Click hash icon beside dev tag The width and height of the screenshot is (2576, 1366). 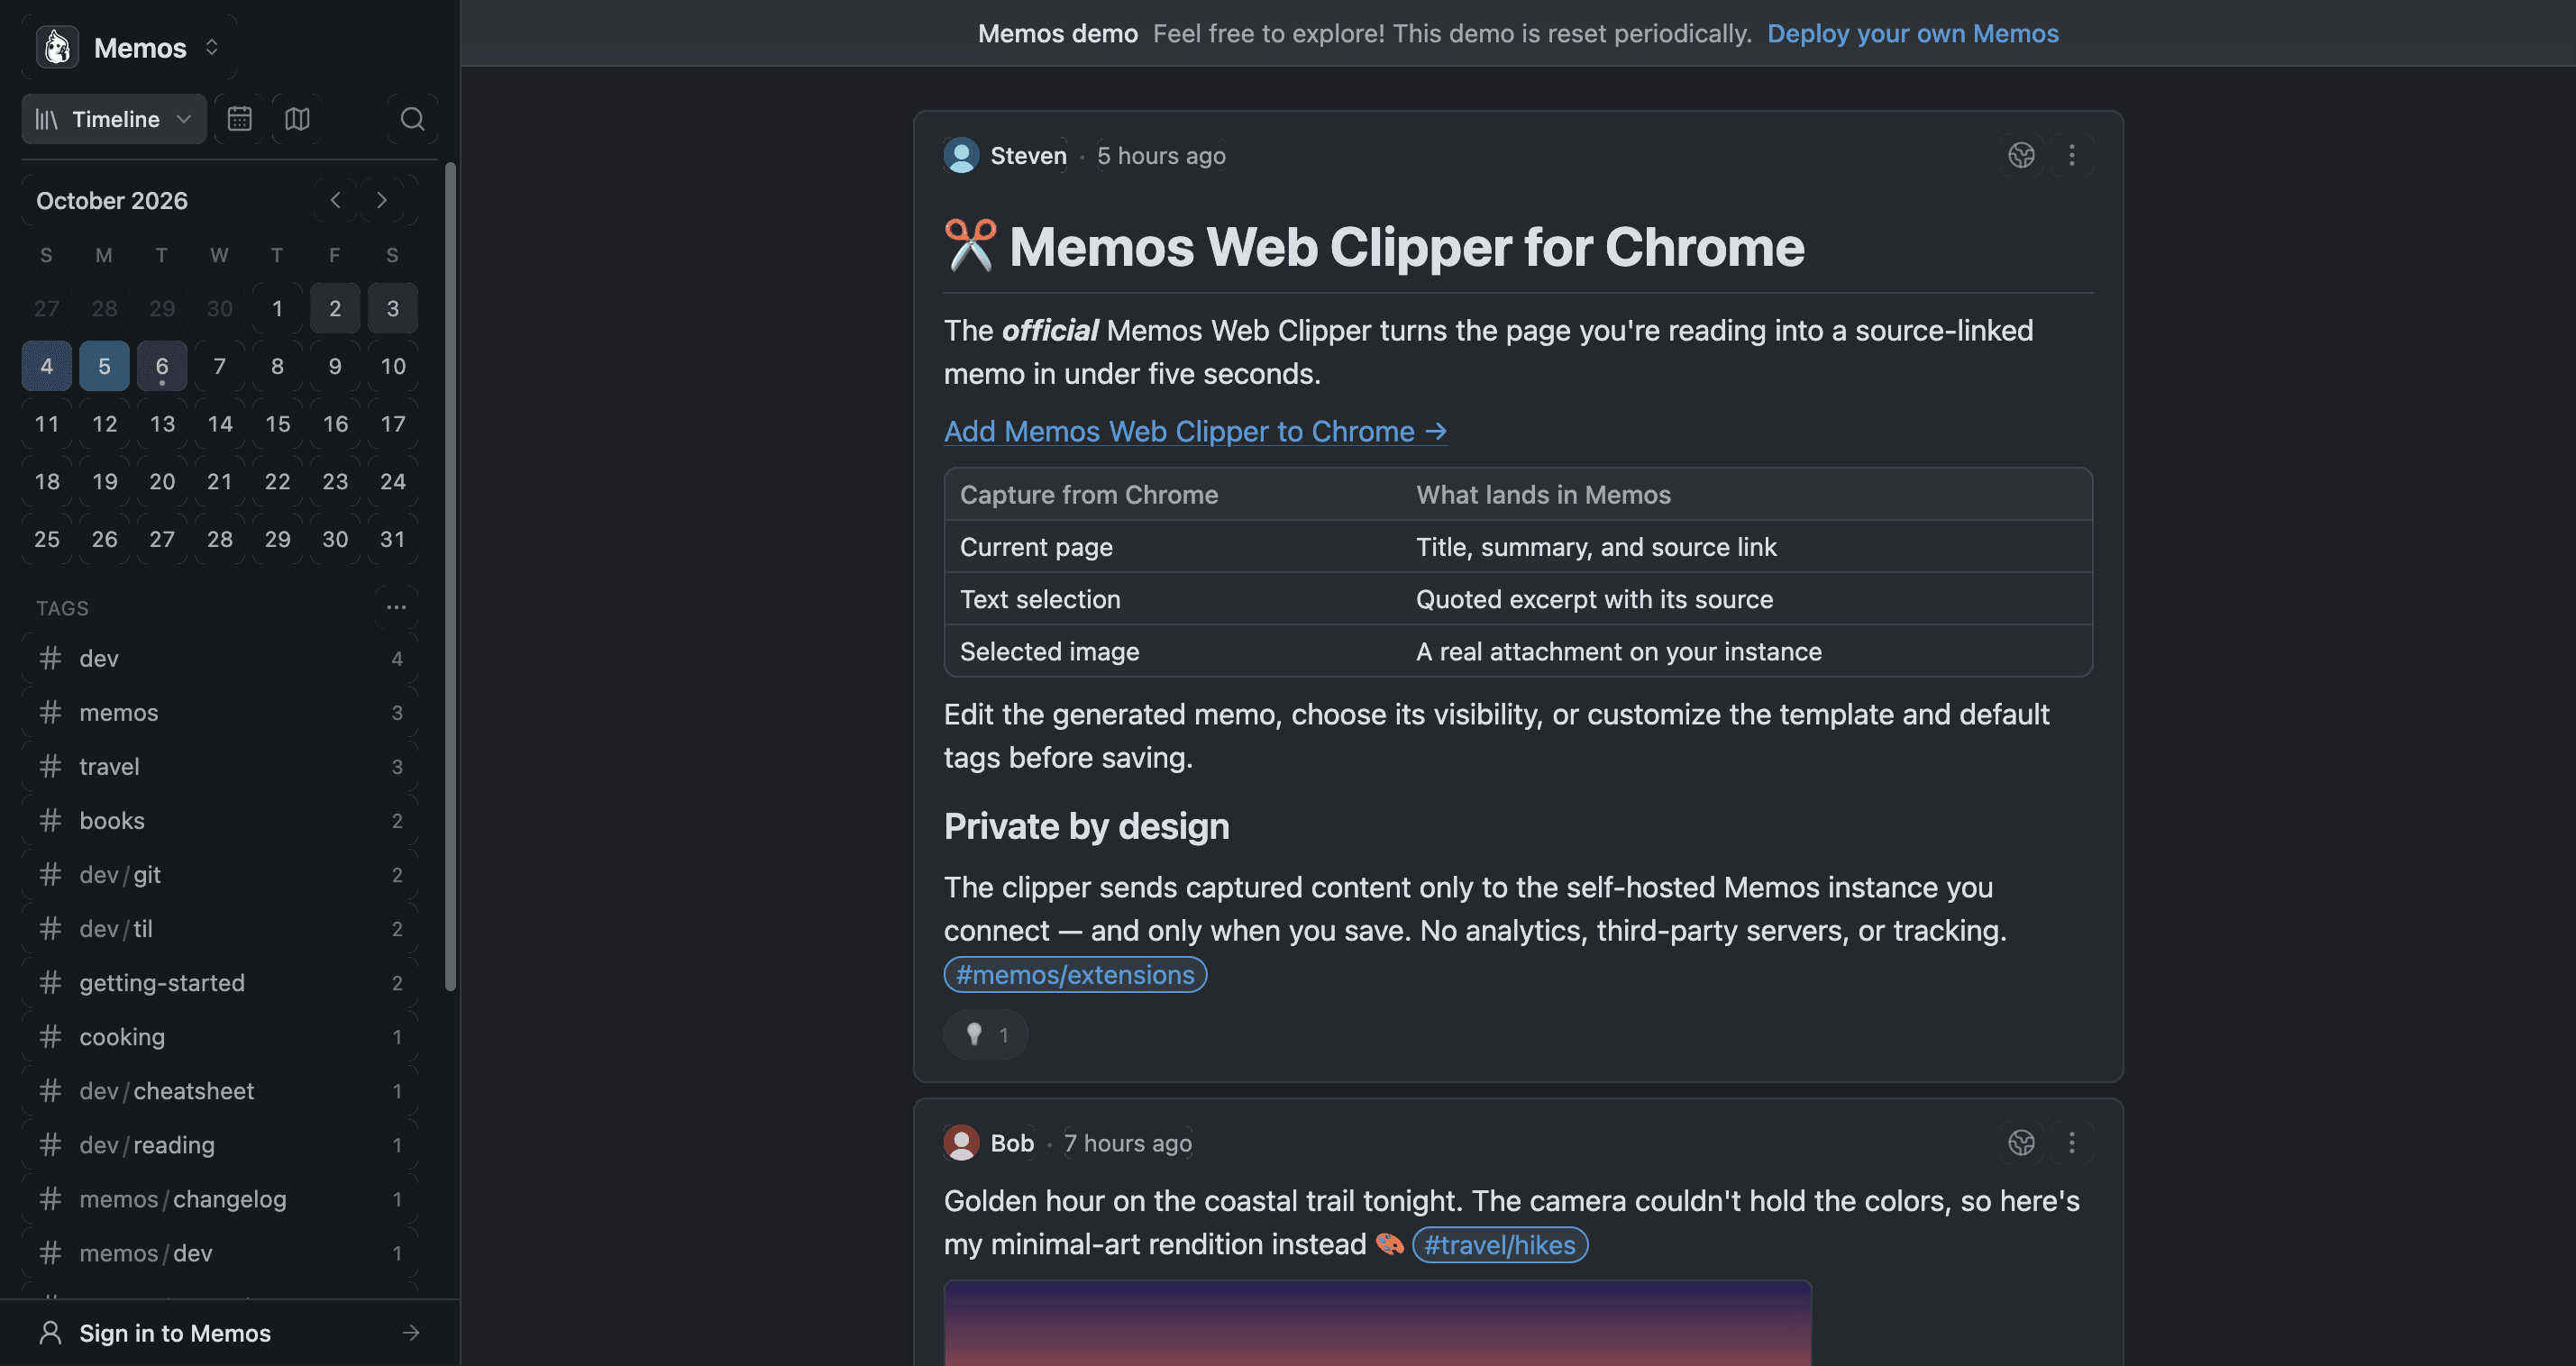tap(50, 658)
